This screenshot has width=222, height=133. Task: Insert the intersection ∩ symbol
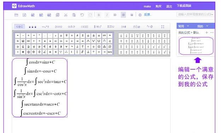104,41
